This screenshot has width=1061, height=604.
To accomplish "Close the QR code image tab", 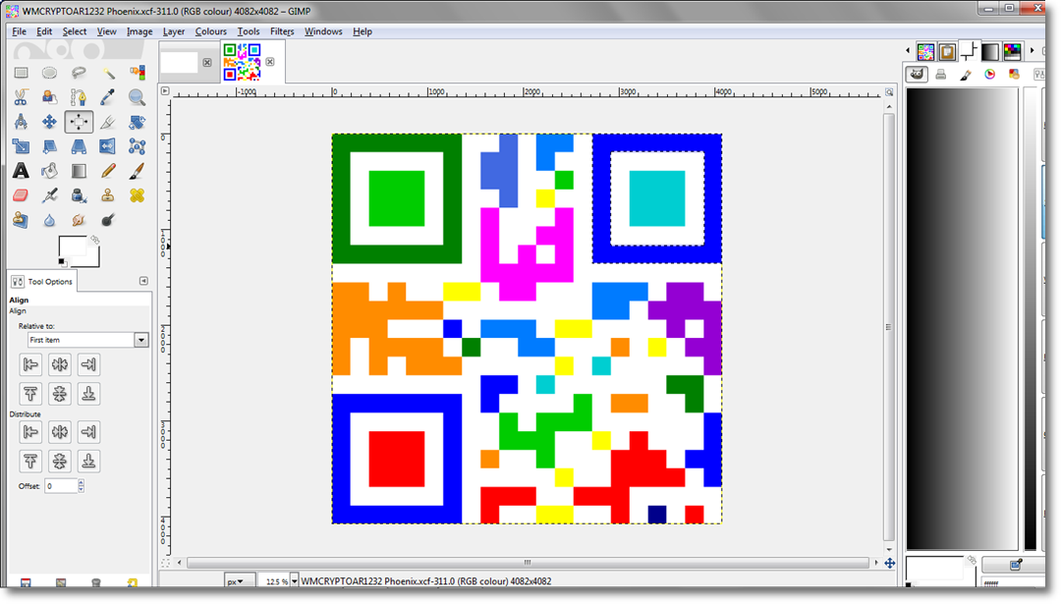I will pyautogui.click(x=270, y=62).
